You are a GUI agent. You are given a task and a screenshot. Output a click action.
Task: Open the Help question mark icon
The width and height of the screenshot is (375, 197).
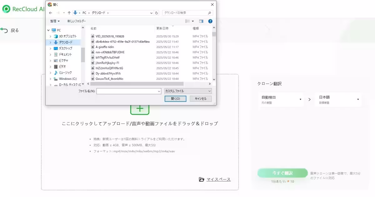(x=210, y=21)
